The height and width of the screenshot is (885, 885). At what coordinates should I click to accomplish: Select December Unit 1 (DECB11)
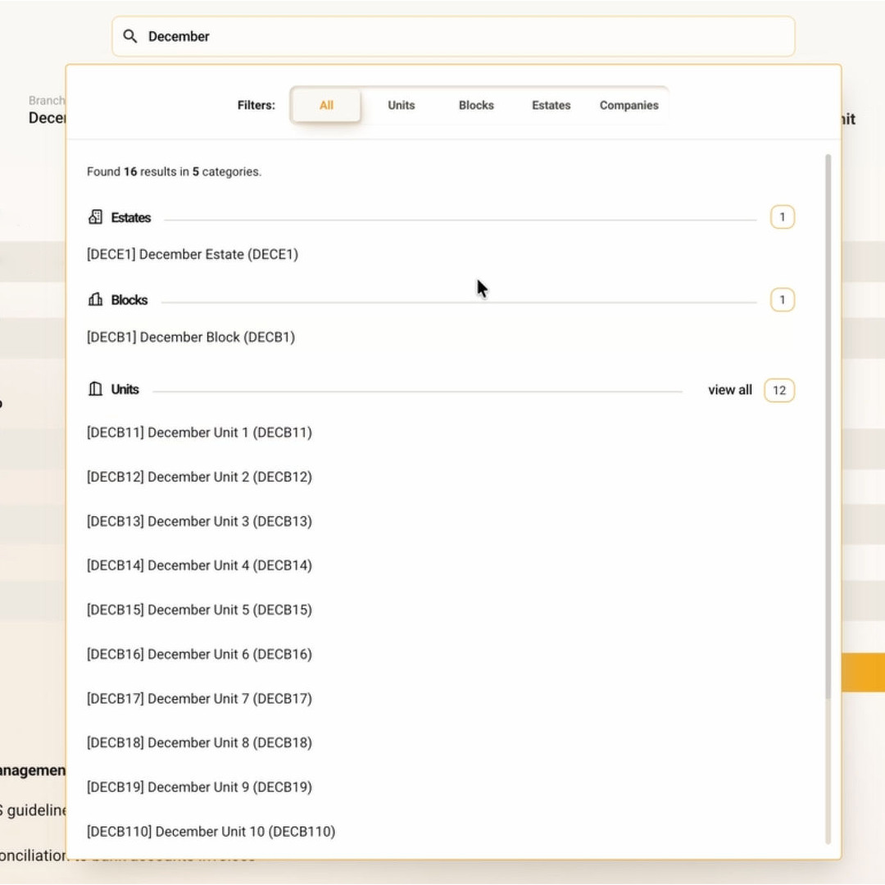pos(199,433)
